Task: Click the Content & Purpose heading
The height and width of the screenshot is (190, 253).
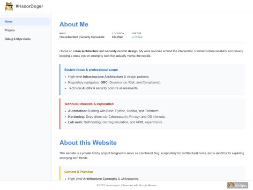Action: [79, 172]
